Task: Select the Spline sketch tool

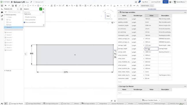Action: coord(43,5)
